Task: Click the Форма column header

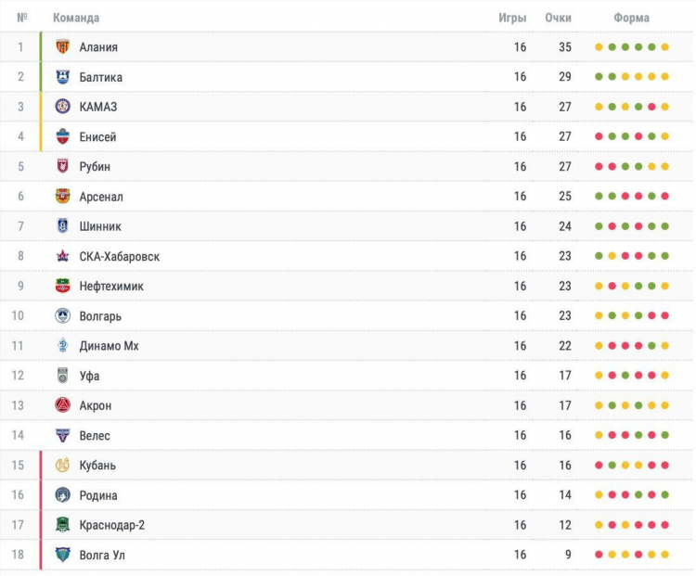Action: (x=631, y=18)
